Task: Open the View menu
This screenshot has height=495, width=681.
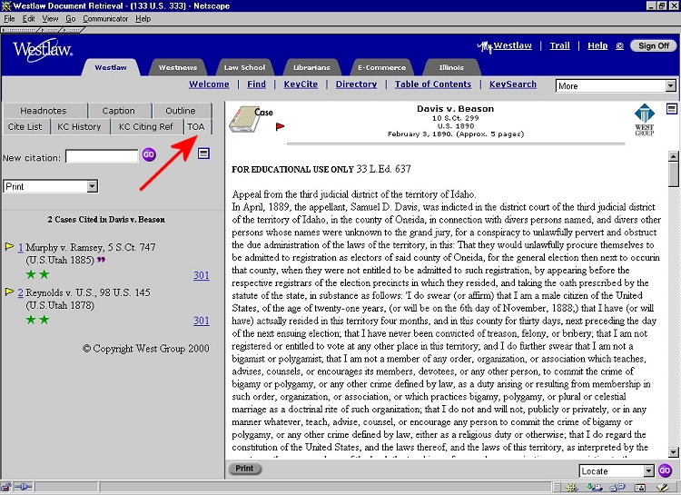Action: pos(50,19)
